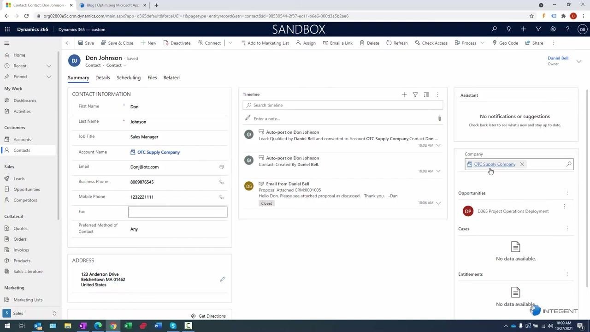Image resolution: width=590 pixels, height=332 pixels.
Task: Open Outlook from Windows taskbar
Action: [x=38, y=326]
